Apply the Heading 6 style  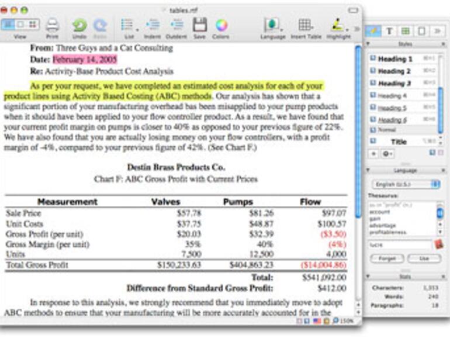tap(402, 119)
